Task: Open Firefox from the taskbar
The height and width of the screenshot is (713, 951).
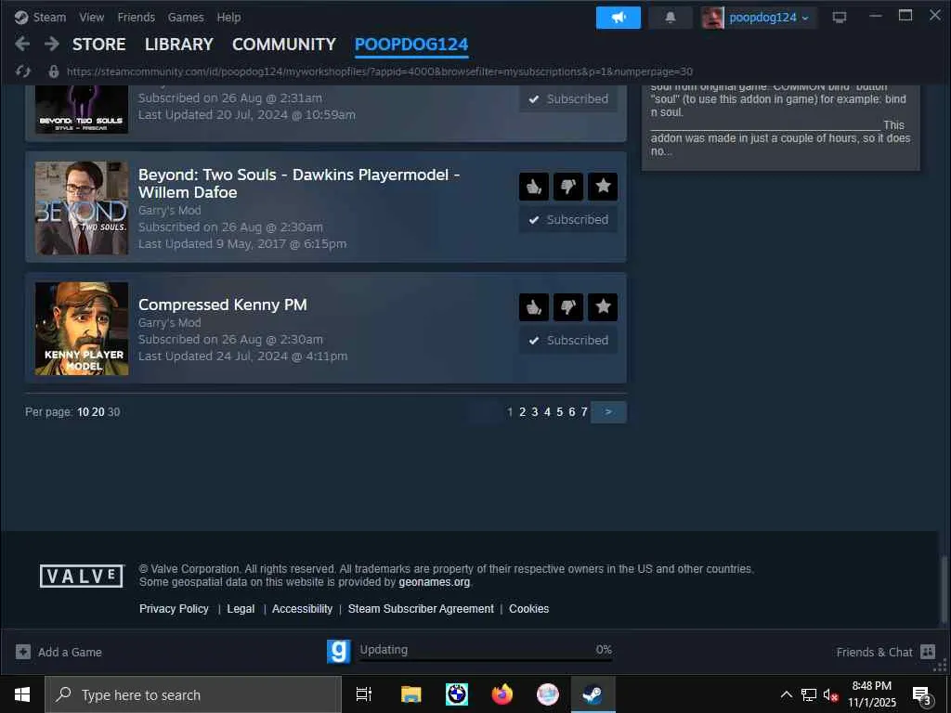Action: 502,694
